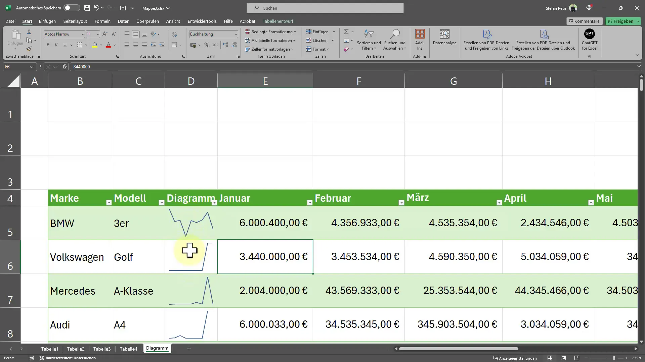Viewport: 645px width, 362px height.
Task: Click the save disk icon in title bar
Action: pos(87,8)
